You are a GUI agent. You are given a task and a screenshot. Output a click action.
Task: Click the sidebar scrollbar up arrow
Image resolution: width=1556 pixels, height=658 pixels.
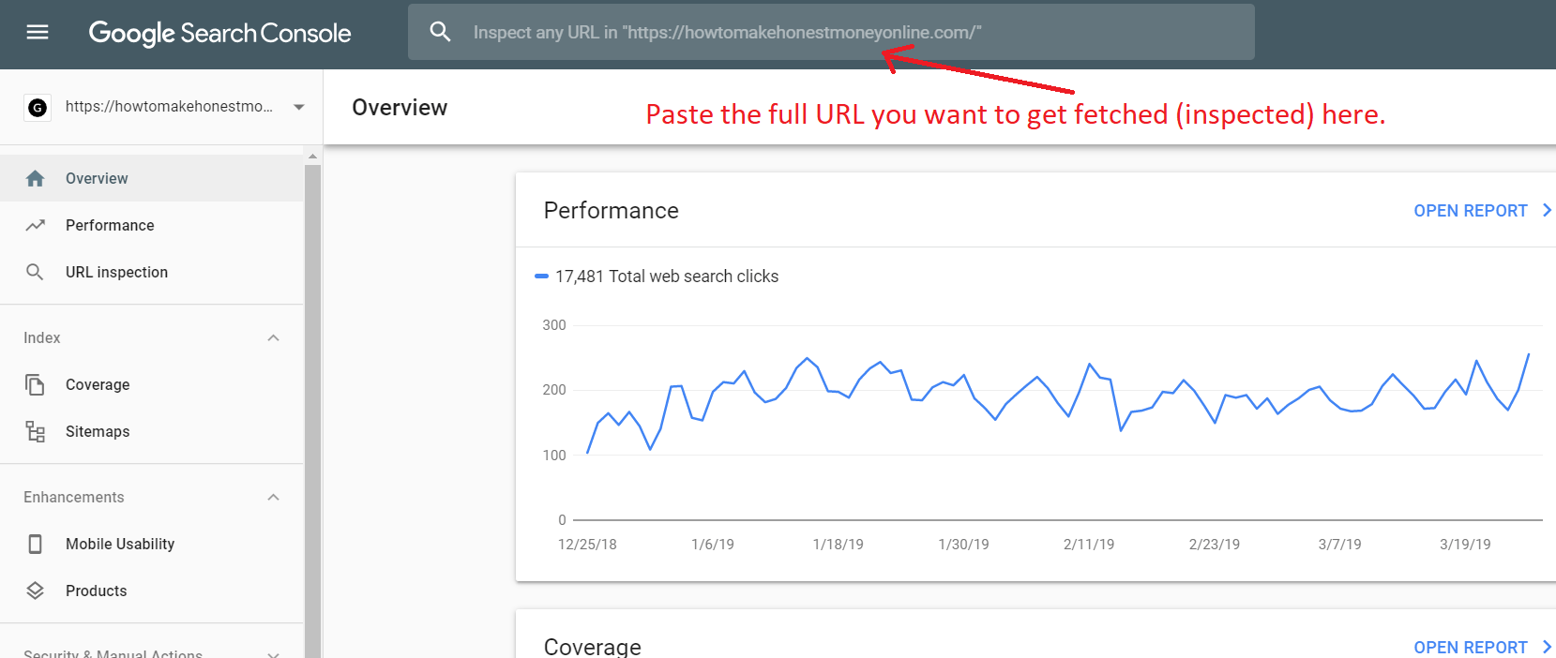[x=313, y=156]
